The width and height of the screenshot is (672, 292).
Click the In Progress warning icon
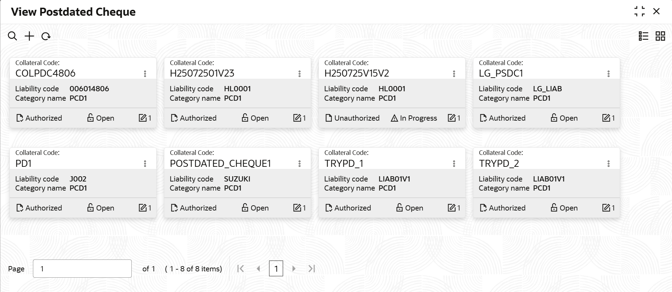tap(394, 119)
